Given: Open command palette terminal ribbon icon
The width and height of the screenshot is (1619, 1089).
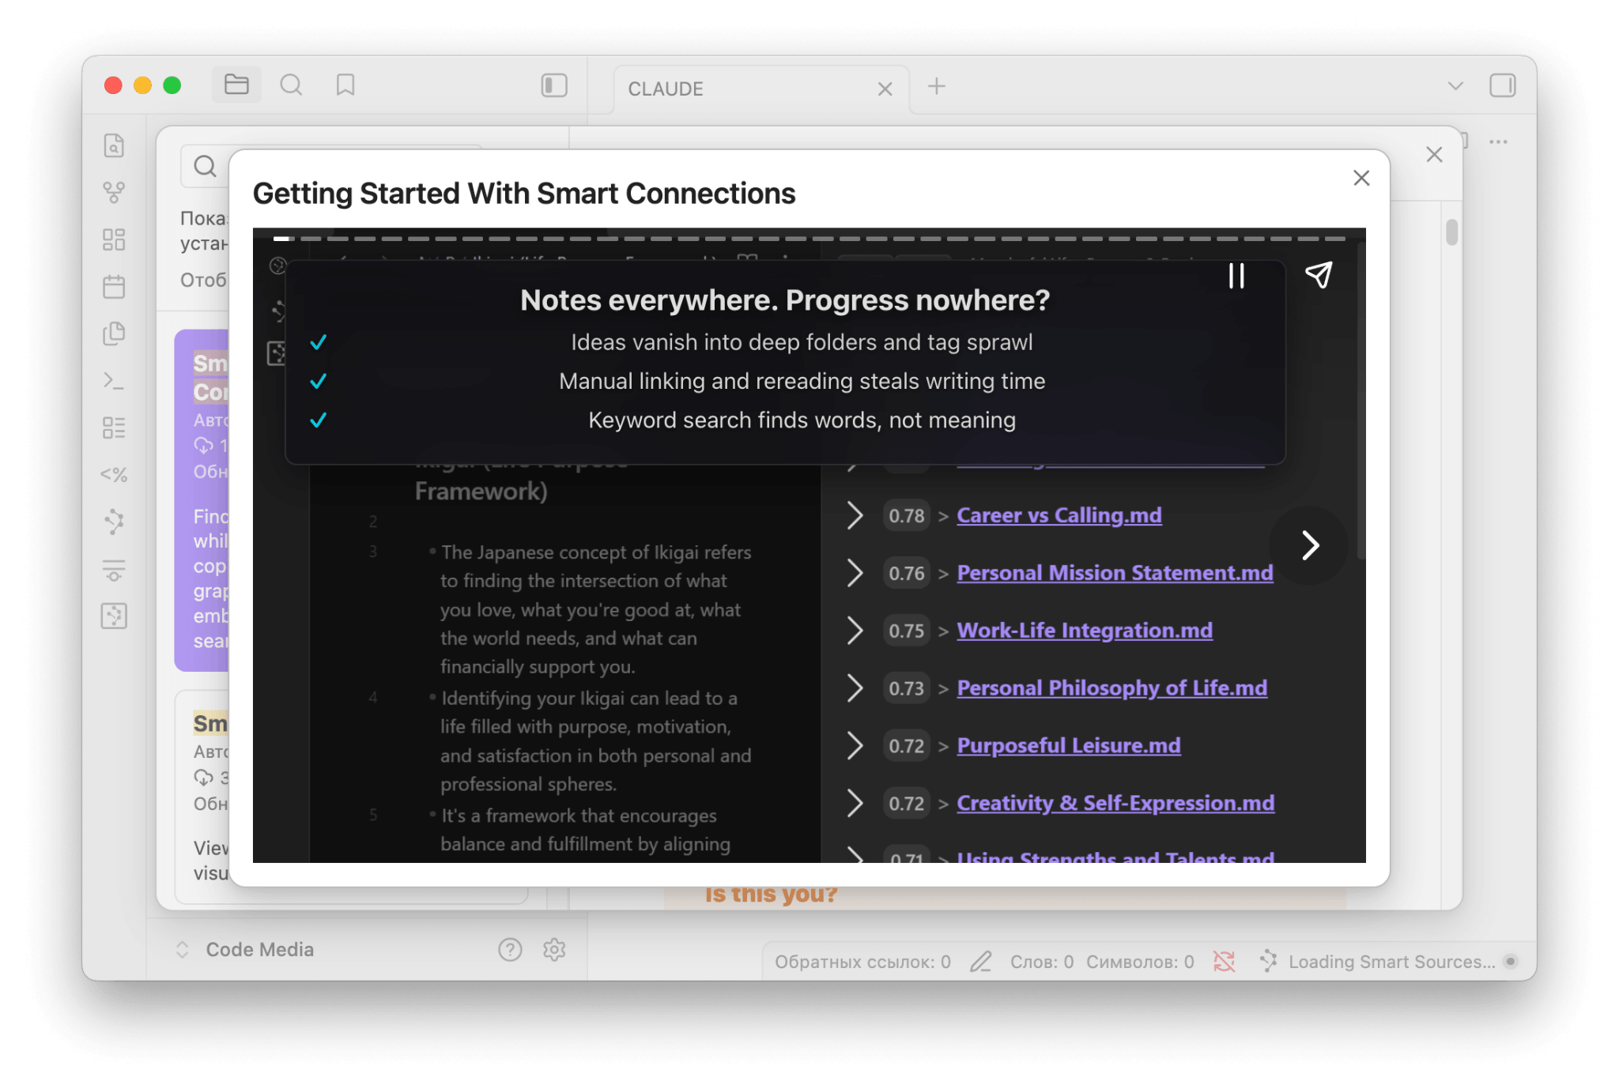Looking at the screenshot, I should 114,381.
